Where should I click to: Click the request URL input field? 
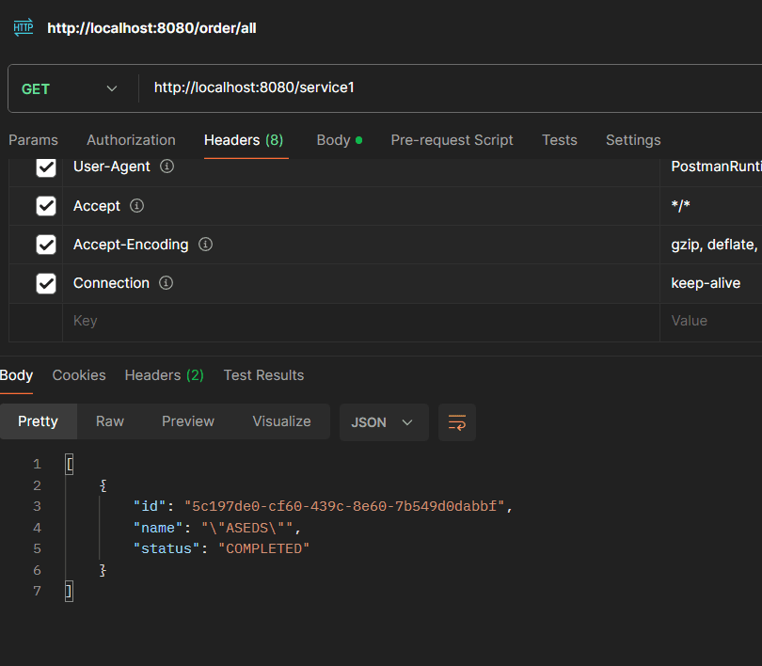point(452,88)
